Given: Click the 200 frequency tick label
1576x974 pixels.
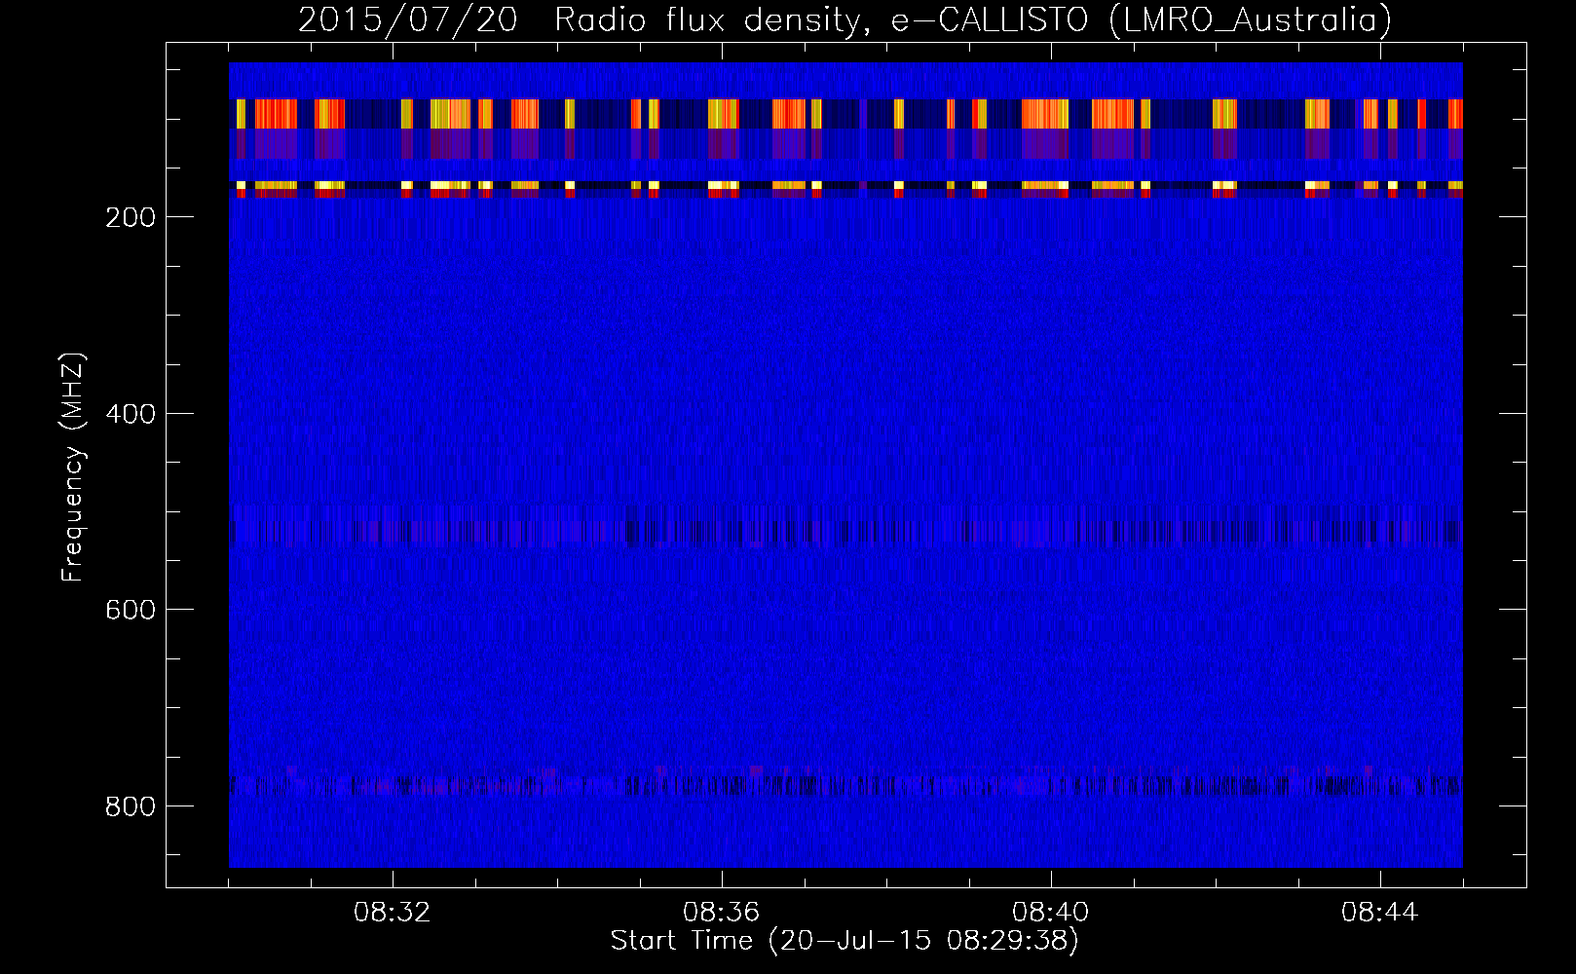Looking at the screenshot, I should coord(130,217).
